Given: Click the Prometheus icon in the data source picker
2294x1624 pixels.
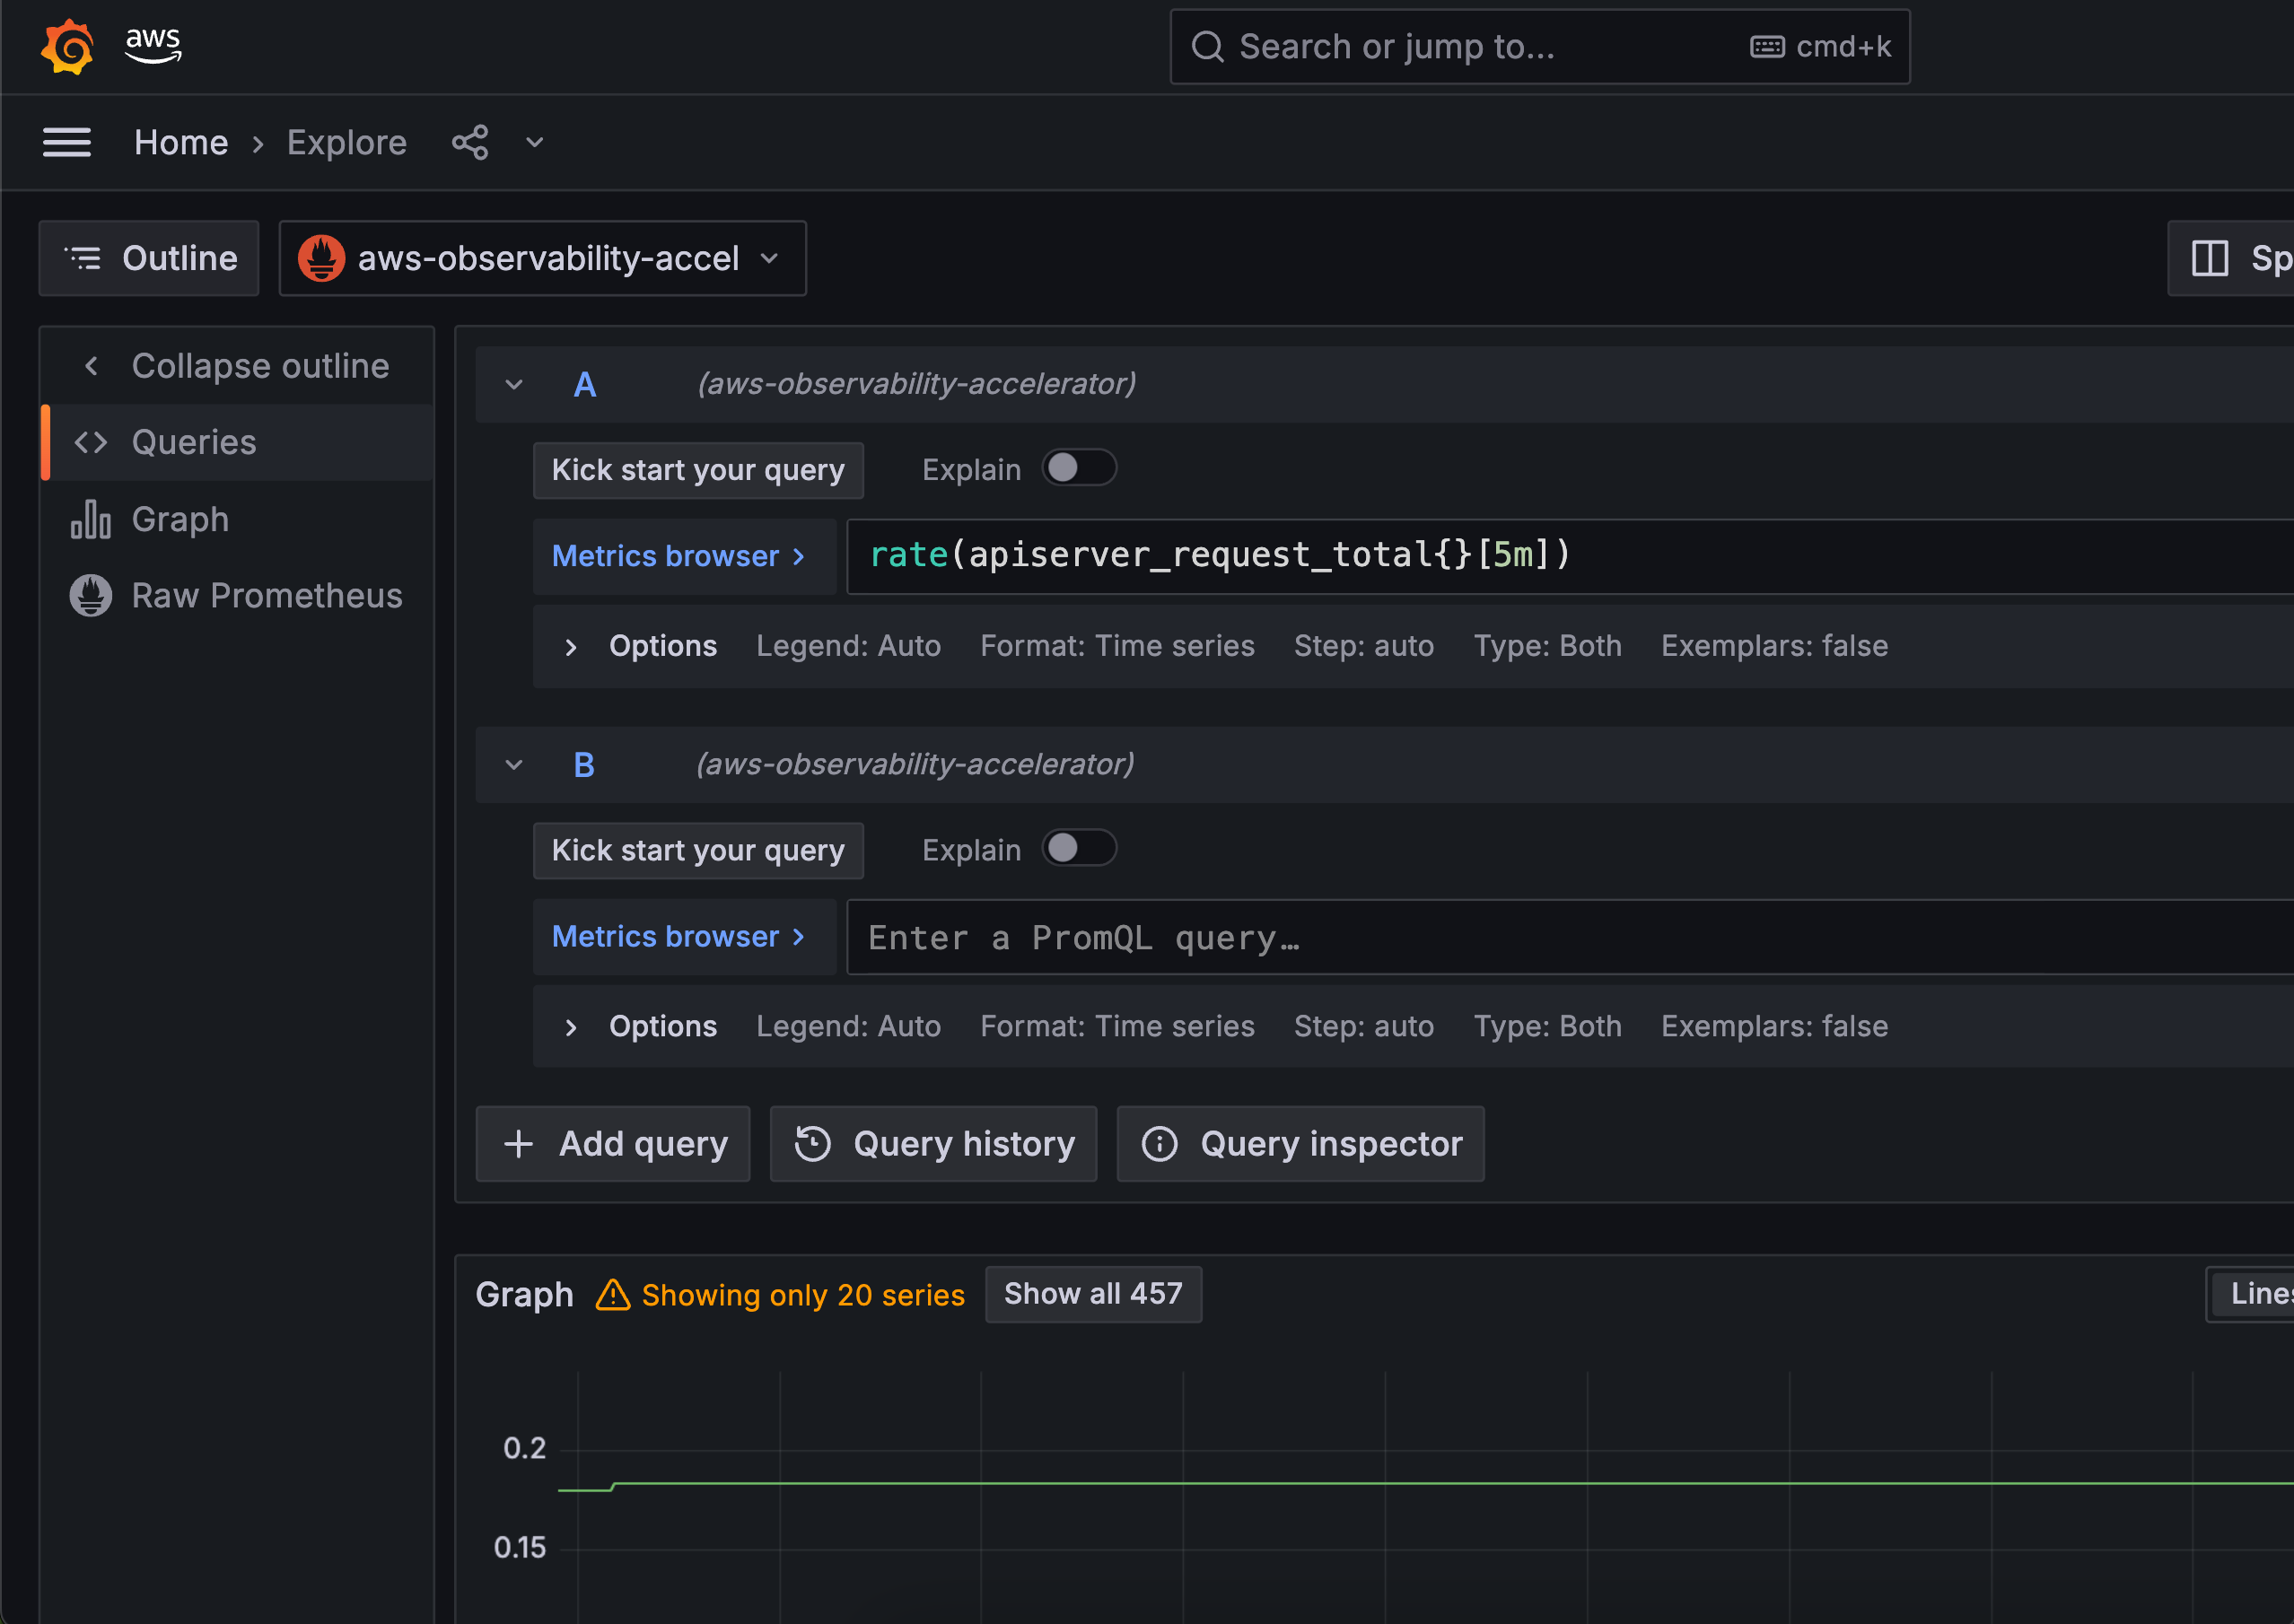Looking at the screenshot, I should pos(321,258).
